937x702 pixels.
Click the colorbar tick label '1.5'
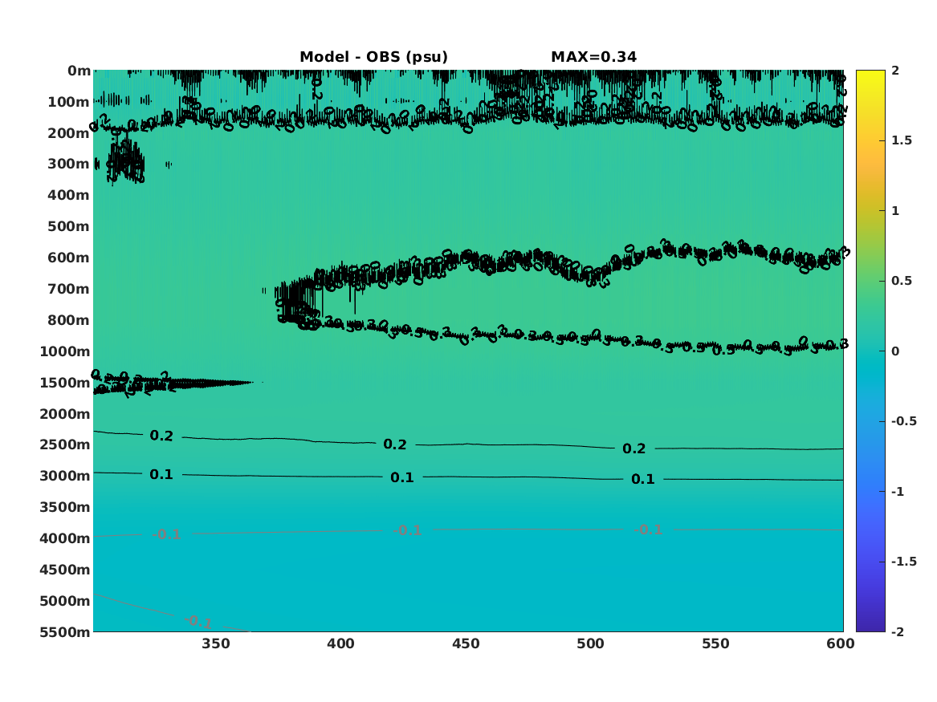pyautogui.click(x=902, y=140)
